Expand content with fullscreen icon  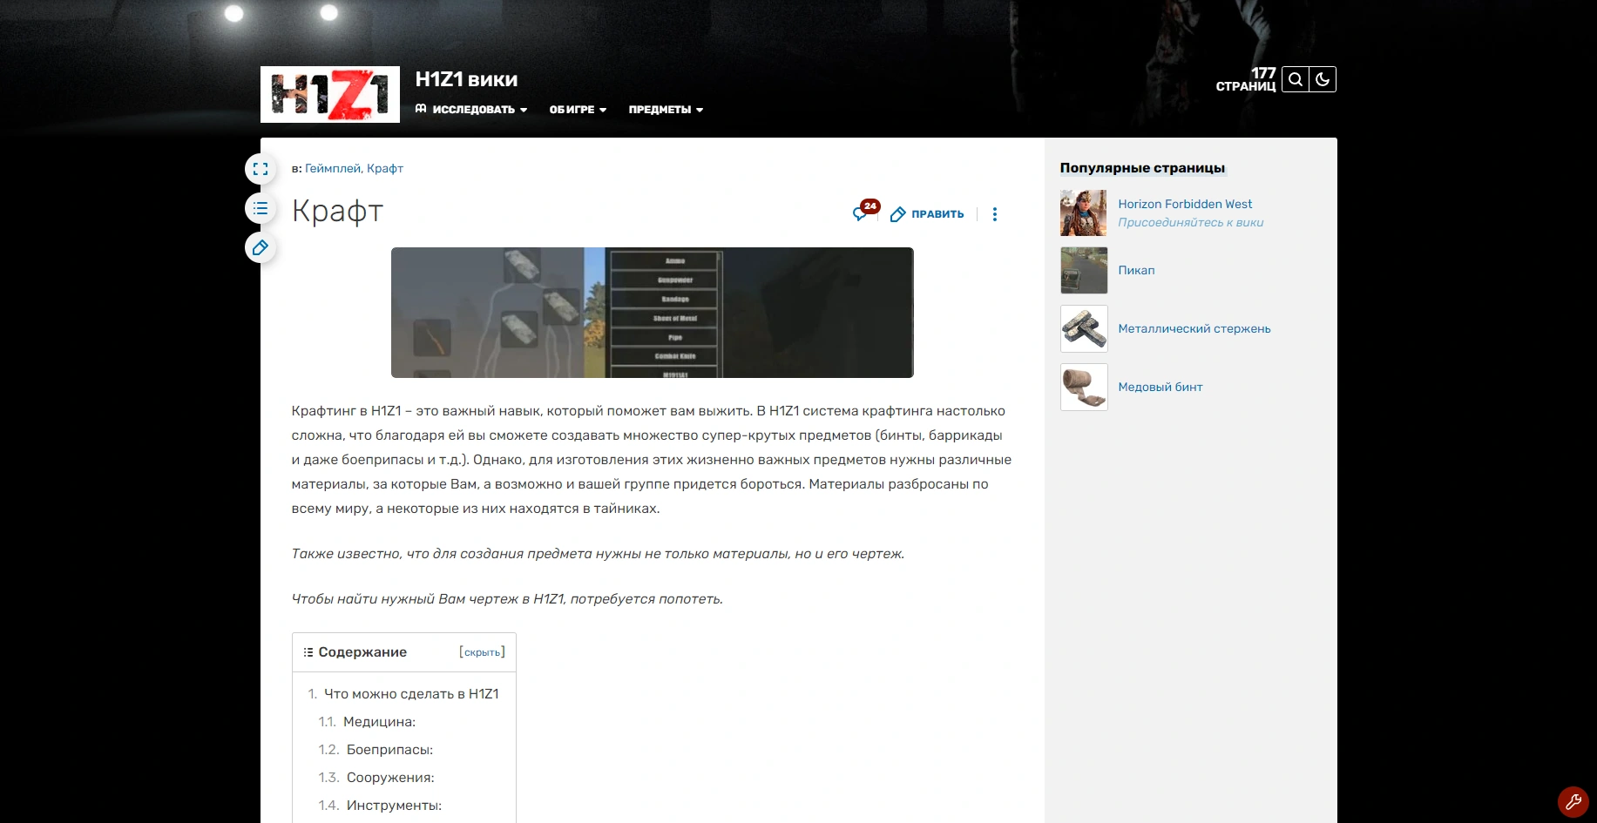tap(261, 169)
